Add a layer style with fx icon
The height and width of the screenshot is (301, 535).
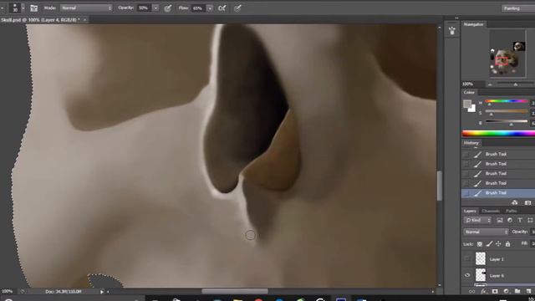point(483,292)
